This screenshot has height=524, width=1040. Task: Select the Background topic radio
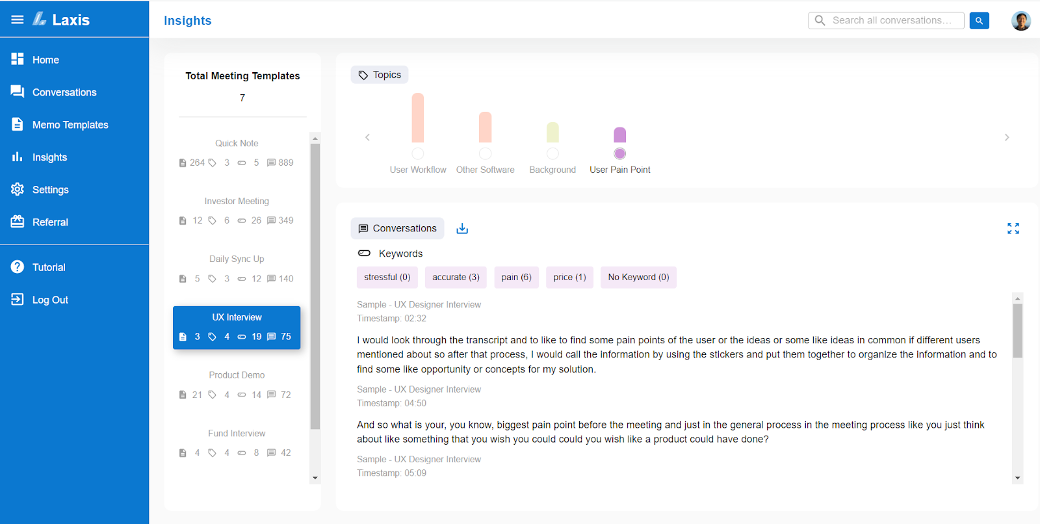pos(552,153)
